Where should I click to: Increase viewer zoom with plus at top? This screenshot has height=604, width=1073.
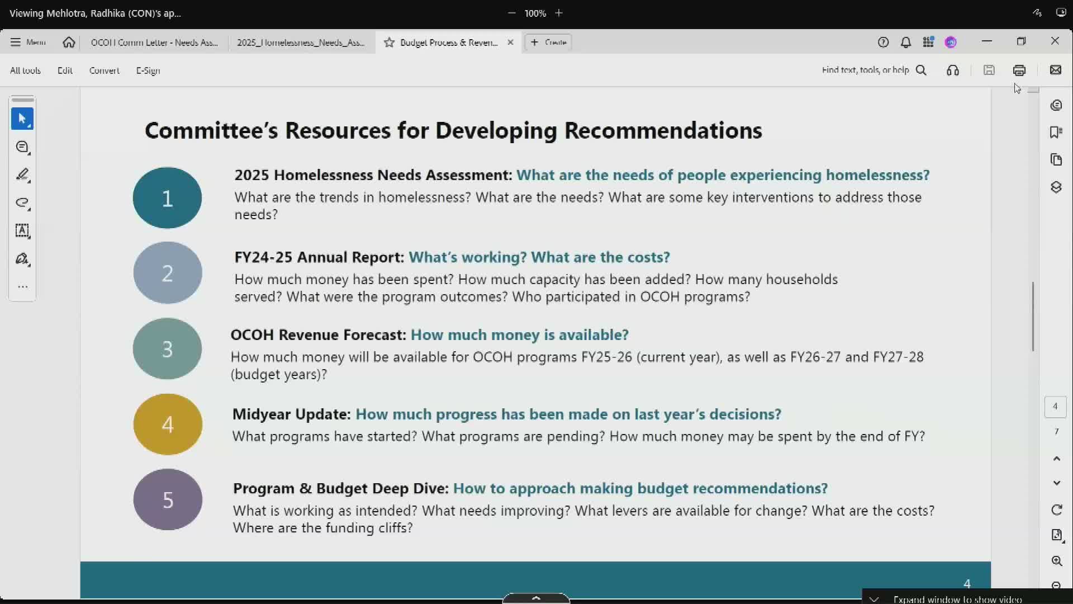pyautogui.click(x=559, y=13)
